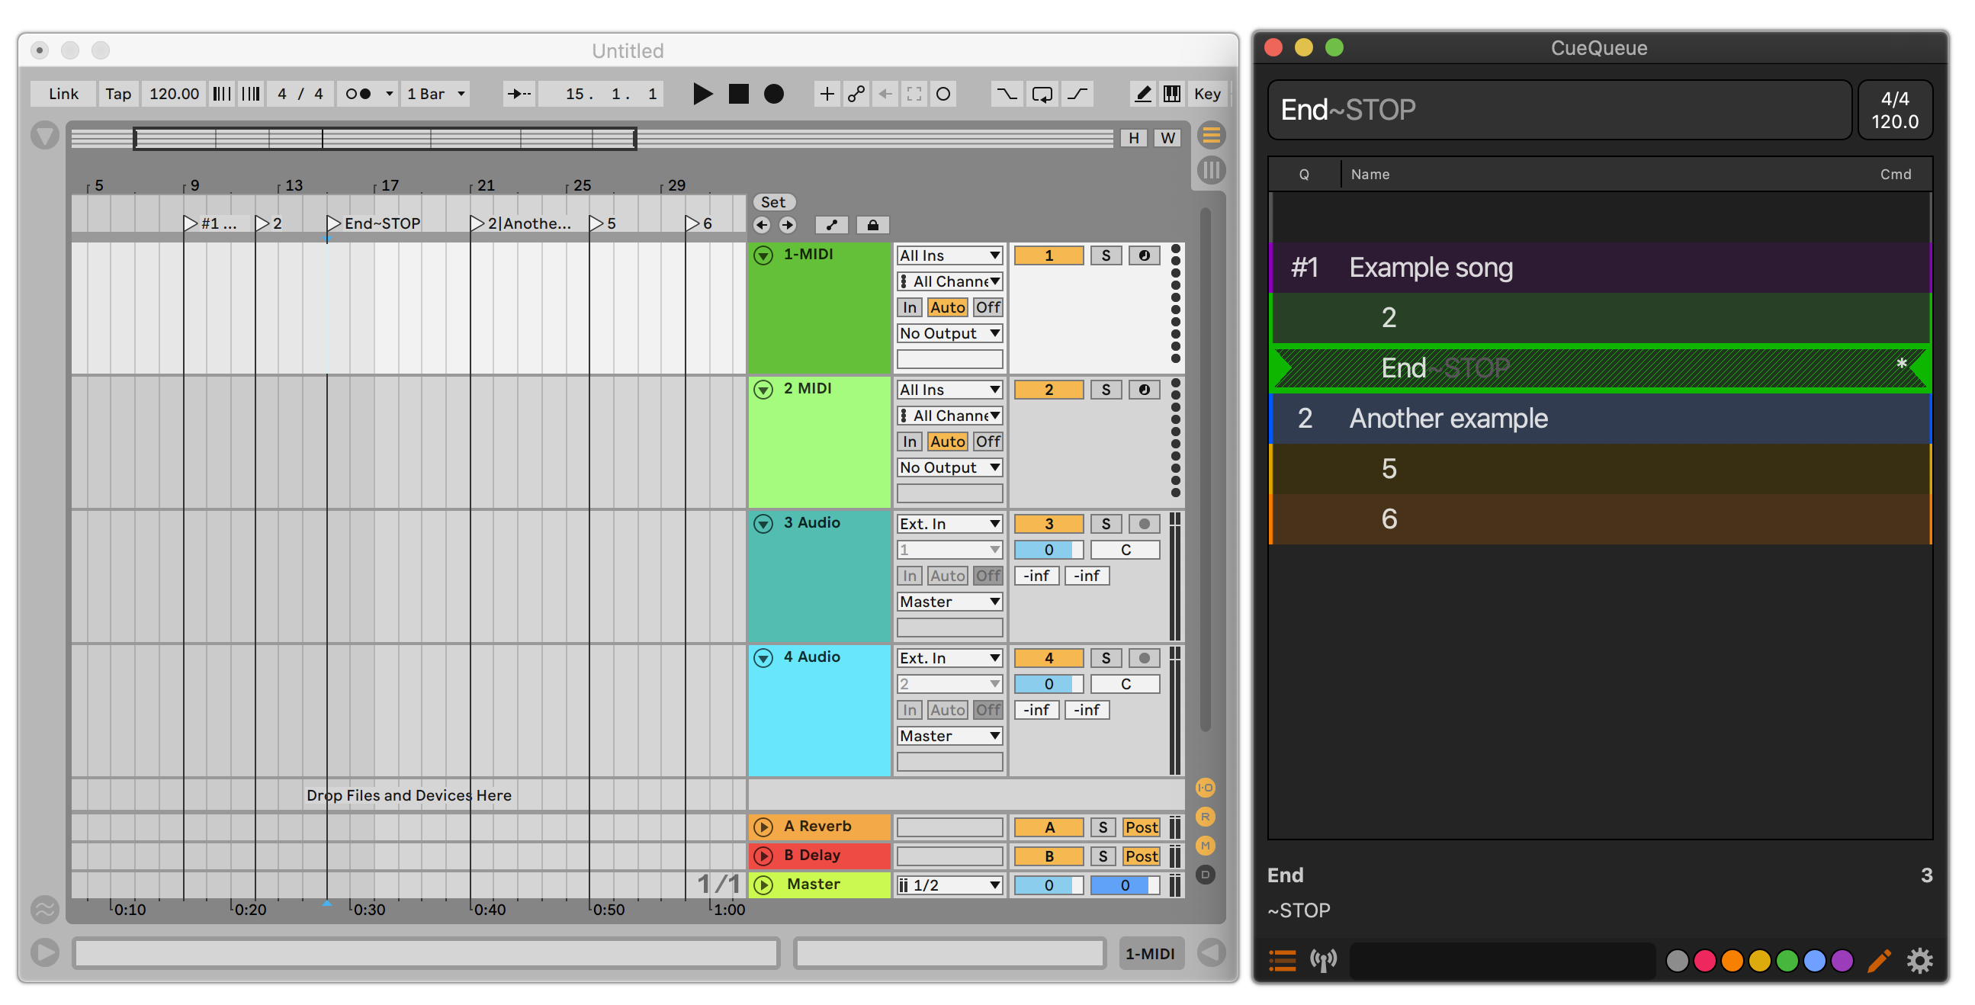1975x1005 pixels.
Task: Arm the 4 Audio track for recording
Action: tap(1144, 658)
